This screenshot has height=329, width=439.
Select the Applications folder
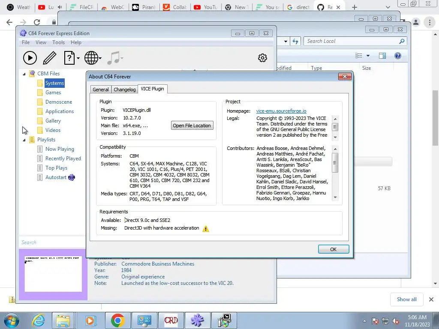pos(60,111)
